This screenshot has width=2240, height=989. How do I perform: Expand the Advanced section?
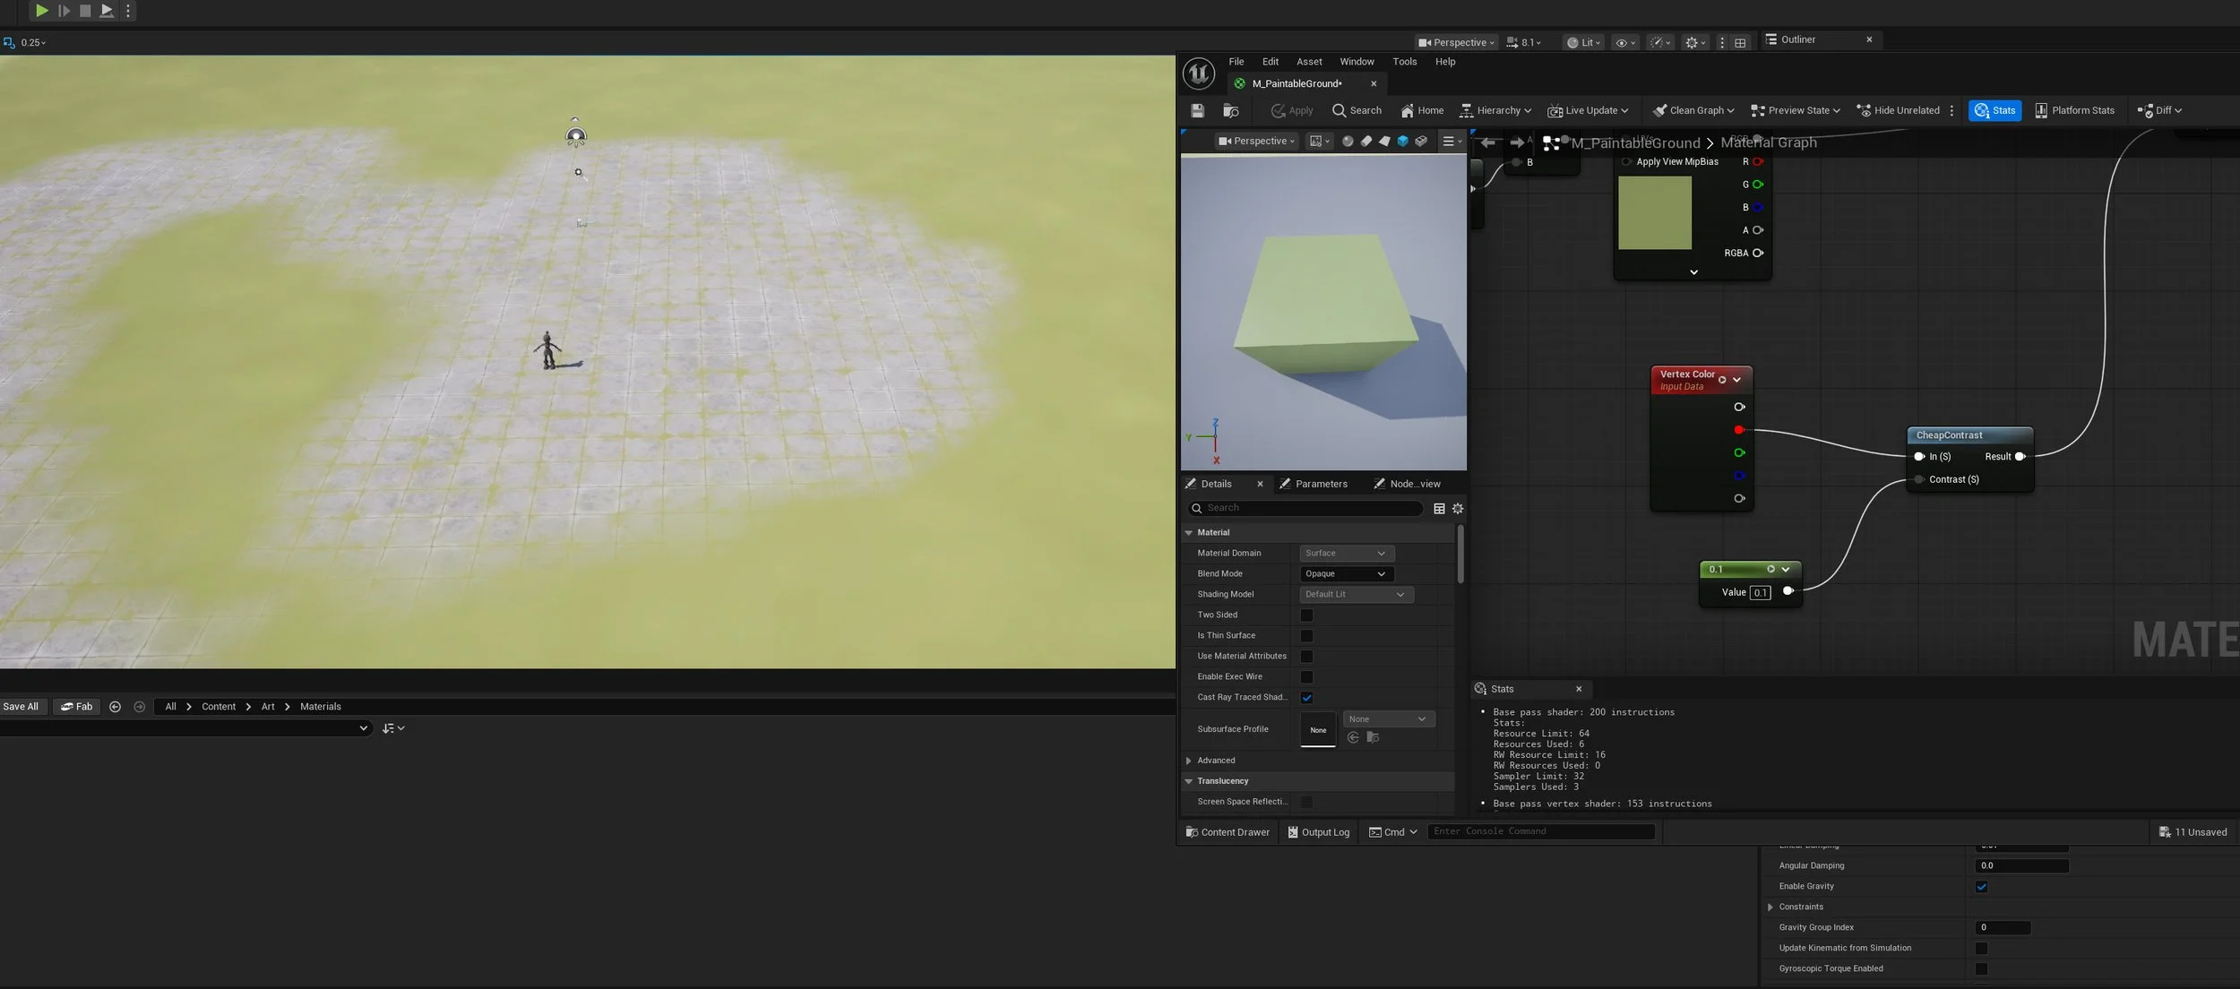coord(1215,761)
